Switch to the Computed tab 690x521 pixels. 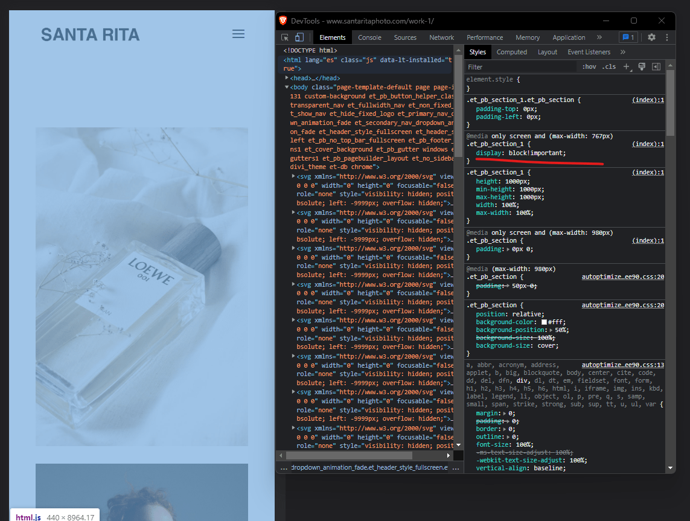coord(512,52)
